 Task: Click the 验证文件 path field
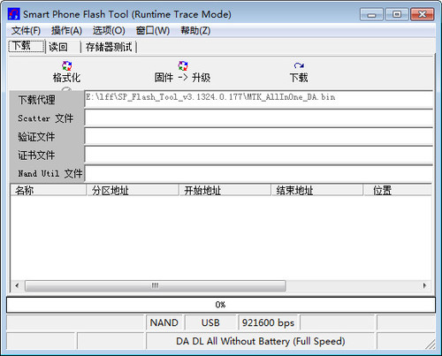click(x=259, y=136)
